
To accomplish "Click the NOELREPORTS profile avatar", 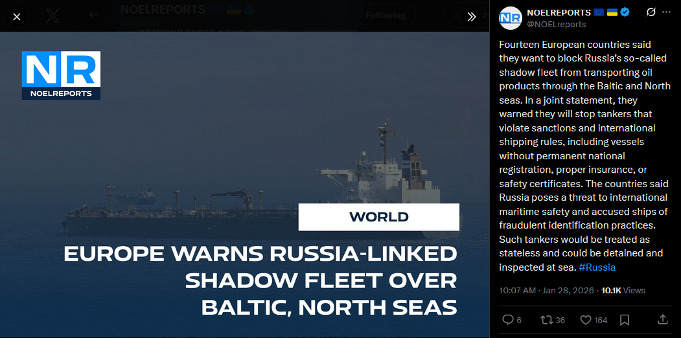I will click(x=511, y=18).
